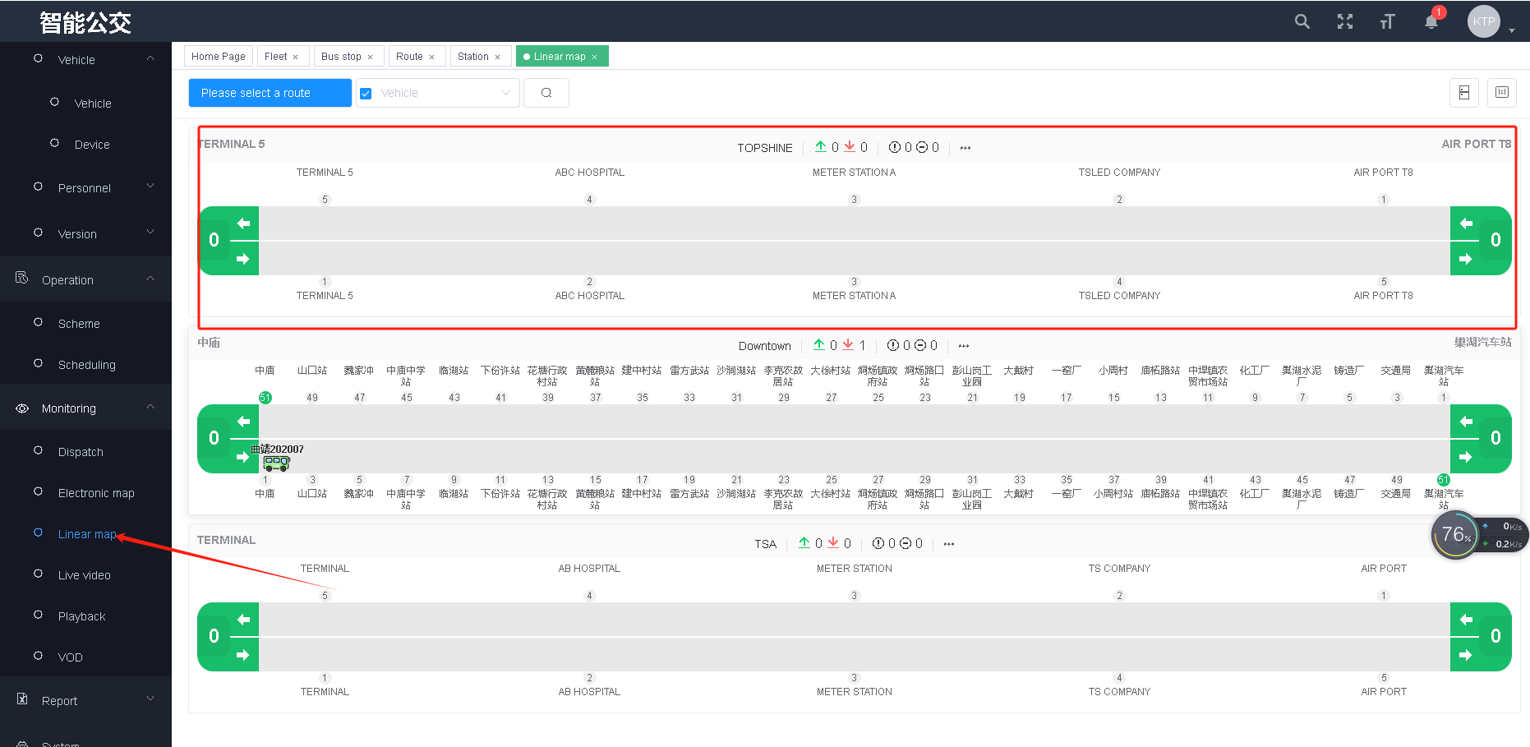Click the search button beside Vehicle dropdown
Image resolution: width=1530 pixels, height=747 pixels.
tap(546, 93)
